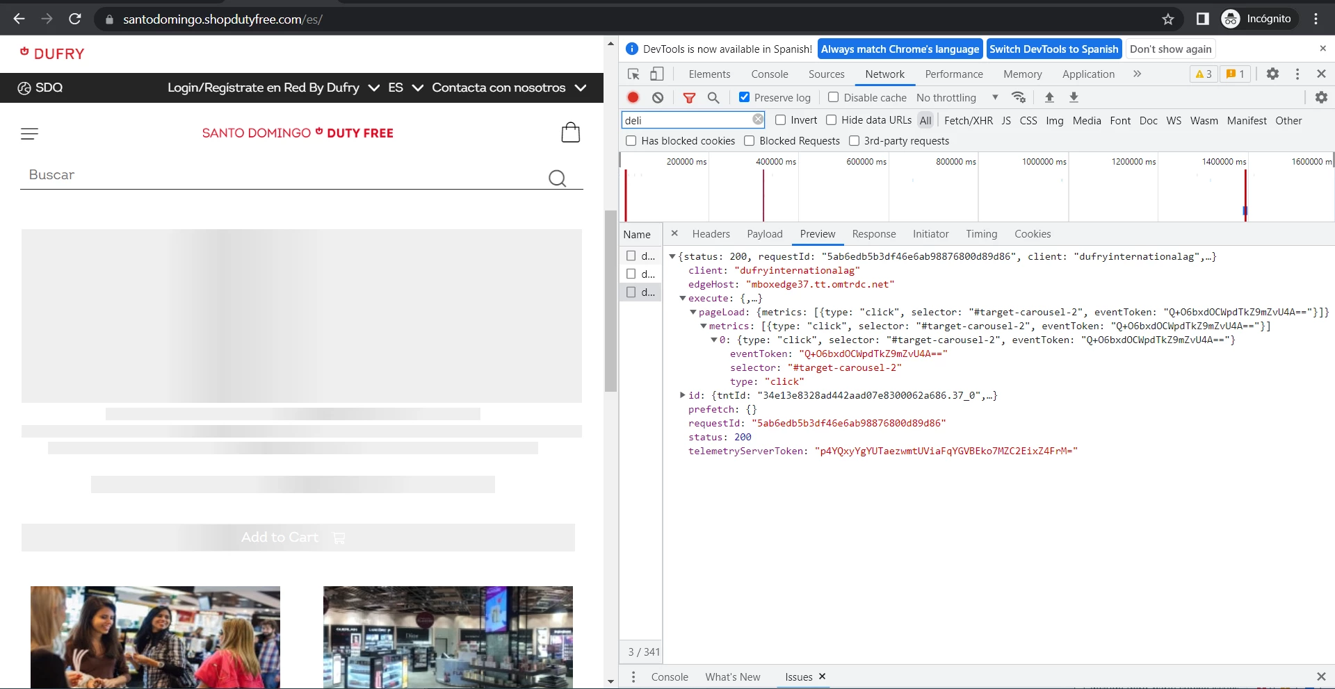Image resolution: width=1335 pixels, height=689 pixels.
Task: Collapse the execute node
Action: coord(683,299)
